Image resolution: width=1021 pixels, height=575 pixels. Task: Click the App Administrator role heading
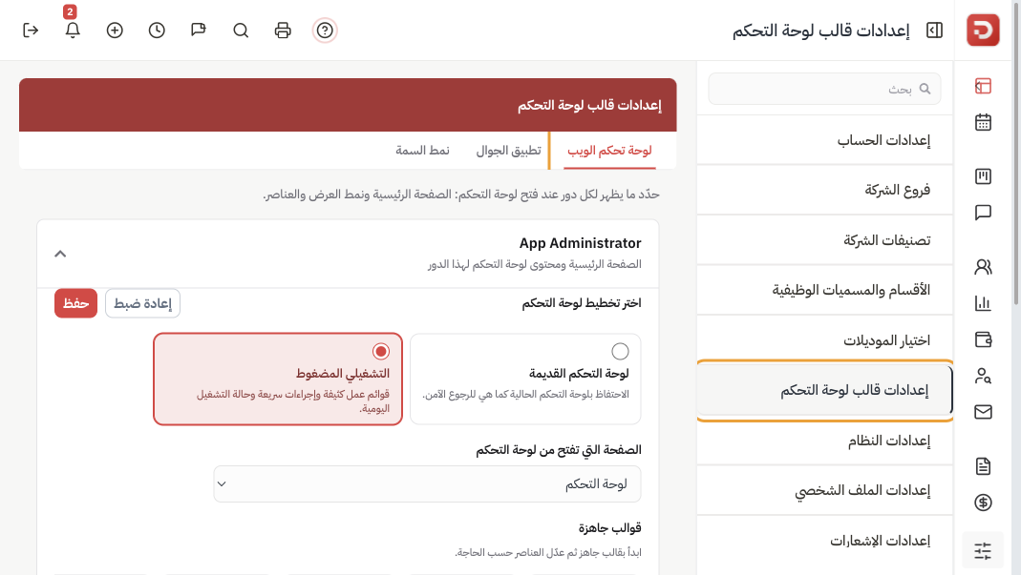580,243
